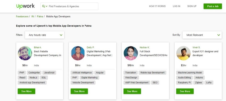Select the Node.js skill tag

click(x=33, y=77)
